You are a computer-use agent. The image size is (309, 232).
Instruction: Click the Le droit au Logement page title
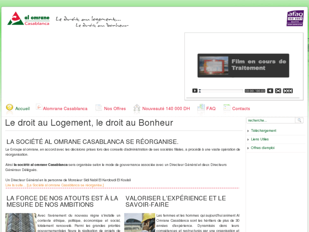(89, 123)
